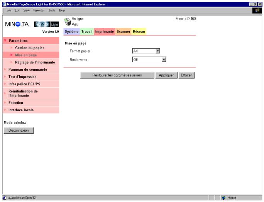Switch to the Imprimante tab
Image resolution: width=264 pixels, height=202 pixels.
tap(105, 32)
